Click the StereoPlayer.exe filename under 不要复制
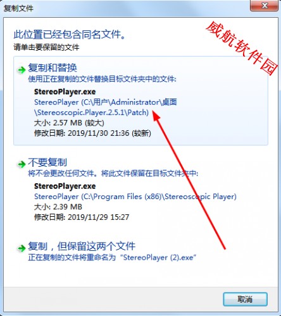Image resolution: width=281 pixels, height=316 pixels. click(65, 186)
